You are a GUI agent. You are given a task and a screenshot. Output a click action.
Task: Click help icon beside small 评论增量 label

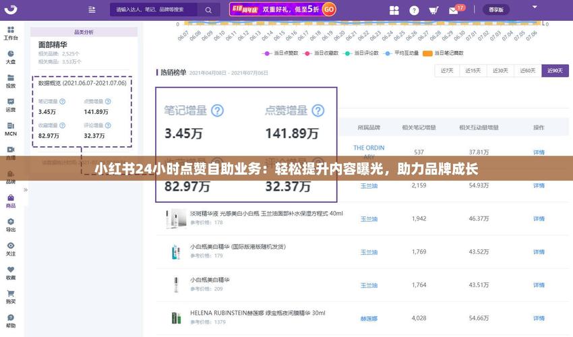(x=108, y=125)
